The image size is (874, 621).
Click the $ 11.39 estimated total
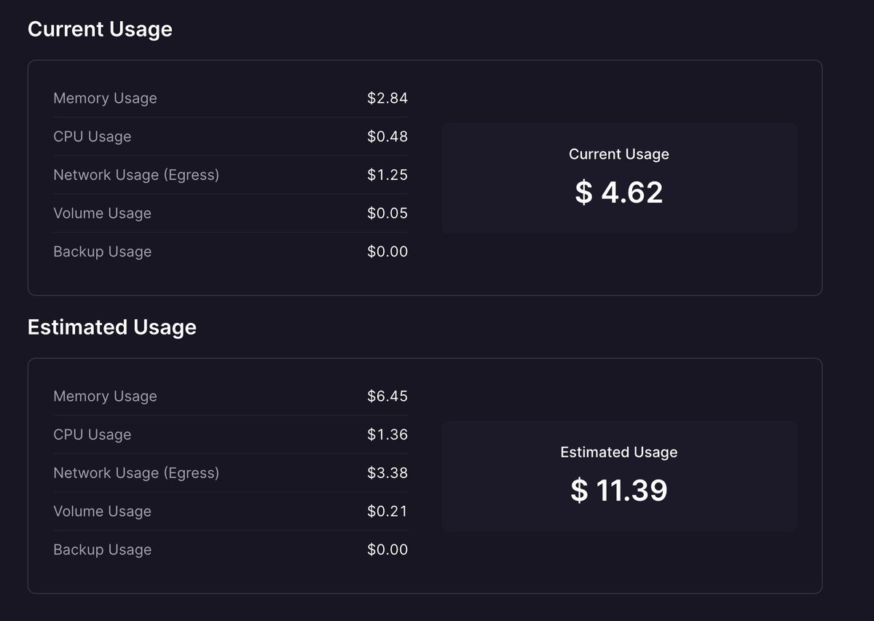pyautogui.click(x=619, y=491)
